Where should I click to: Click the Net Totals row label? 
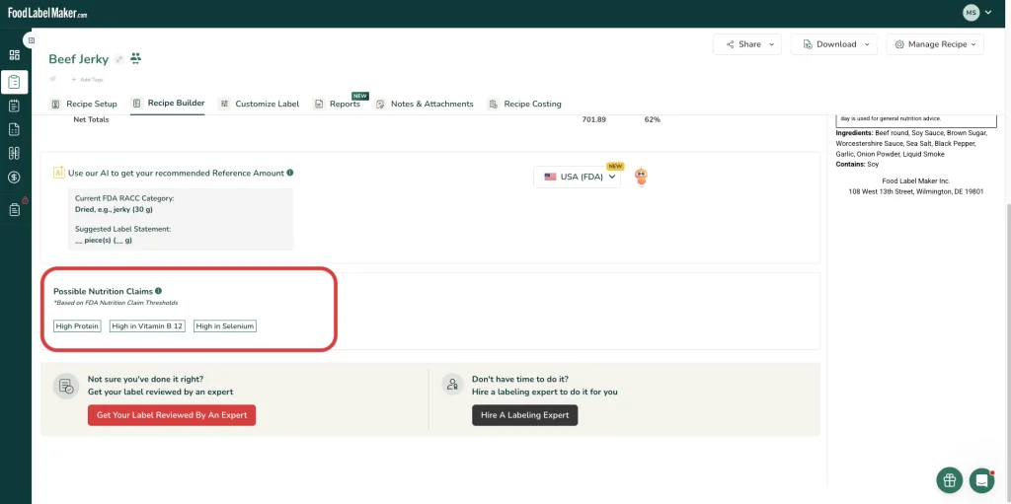91,120
